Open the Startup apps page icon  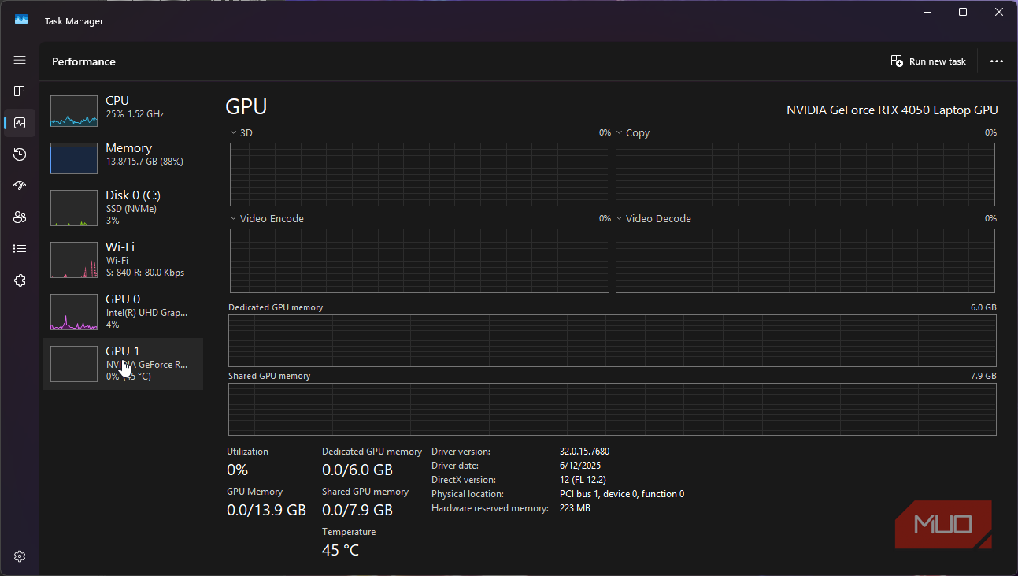pos(20,186)
